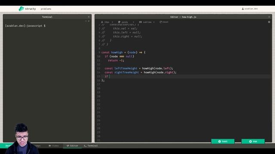Image resolution: width=275 pixels, height=154 pixels.
Task: Click line number 20 in the gutter
Action: (x=98, y=96)
